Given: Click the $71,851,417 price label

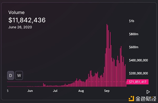Looking at the screenshot, I should click(137, 82).
